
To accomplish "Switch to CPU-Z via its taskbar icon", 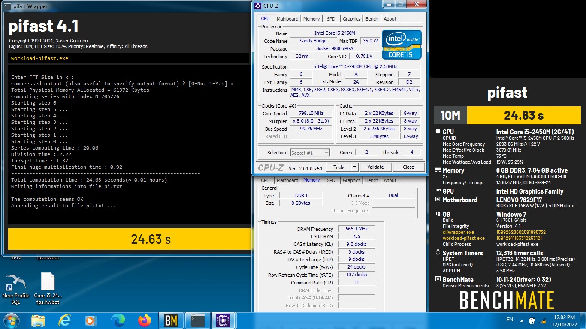I will pyautogui.click(x=222, y=320).
